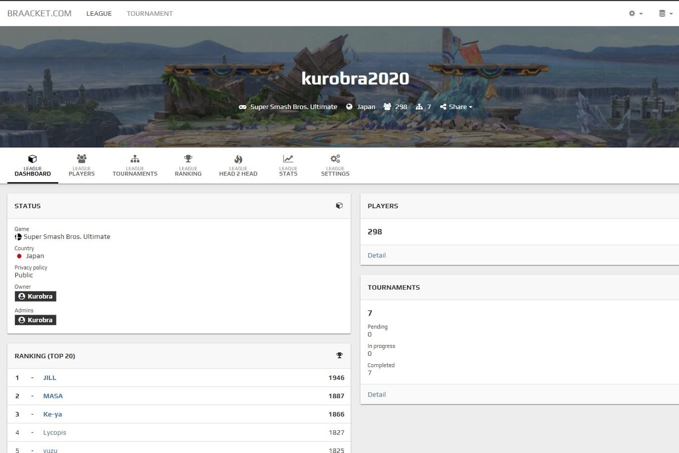View the League Stats tab
The image size is (679, 453).
tap(288, 166)
